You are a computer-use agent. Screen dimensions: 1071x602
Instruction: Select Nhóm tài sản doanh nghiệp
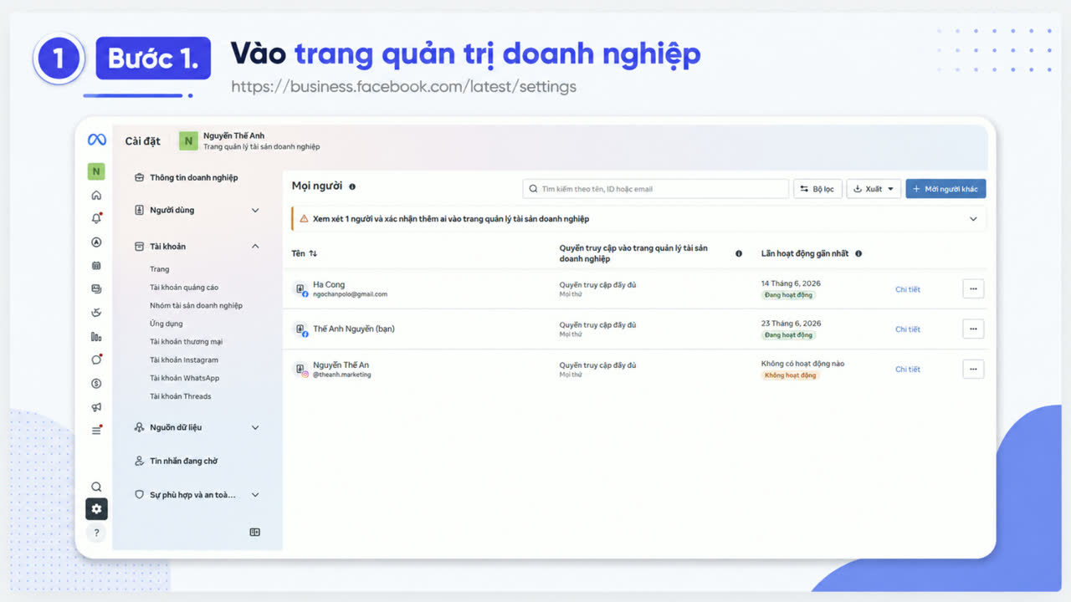pos(196,306)
